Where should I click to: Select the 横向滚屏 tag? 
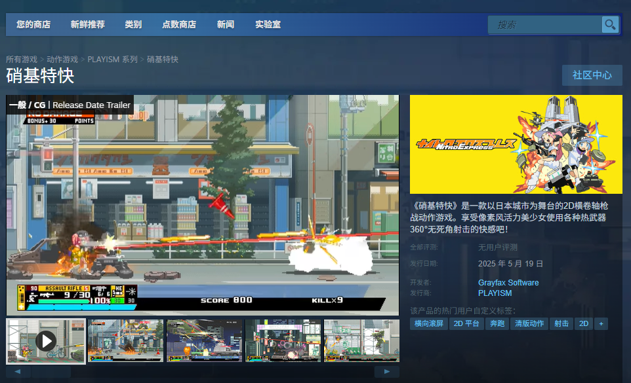click(428, 323)
